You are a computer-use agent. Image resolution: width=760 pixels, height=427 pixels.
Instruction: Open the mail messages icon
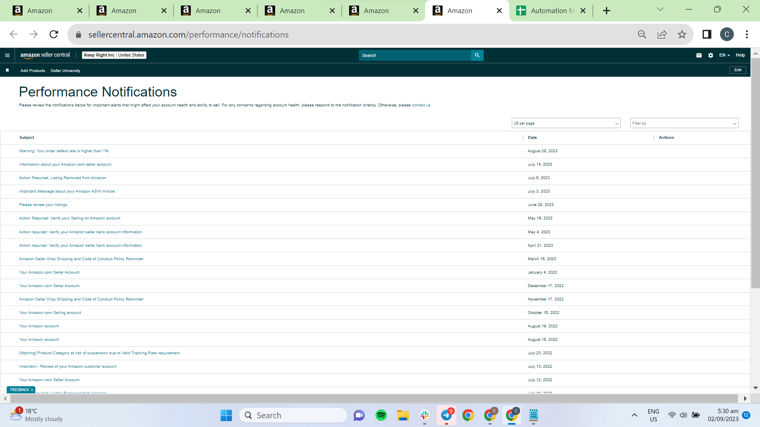point(699,55)
